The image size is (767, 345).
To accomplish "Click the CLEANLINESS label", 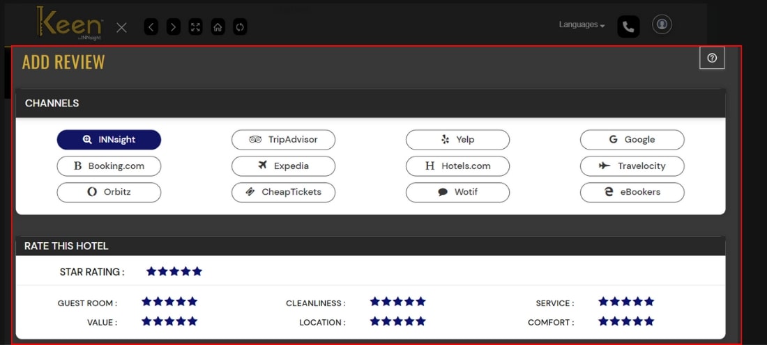I will pyautogui.click(x=316, y=303).
